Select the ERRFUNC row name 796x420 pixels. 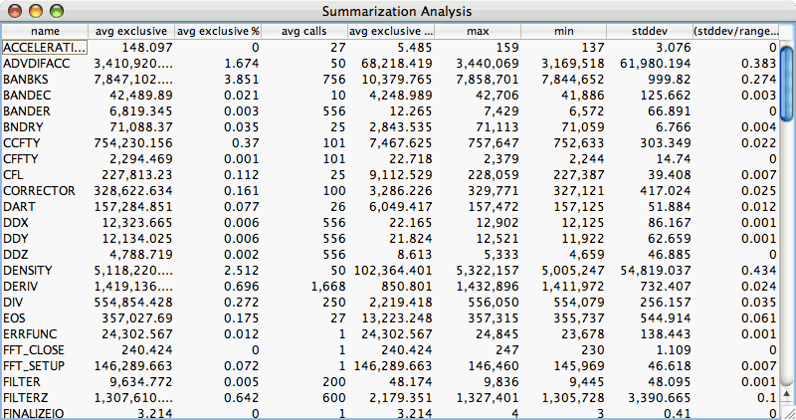tap(30, 333)
